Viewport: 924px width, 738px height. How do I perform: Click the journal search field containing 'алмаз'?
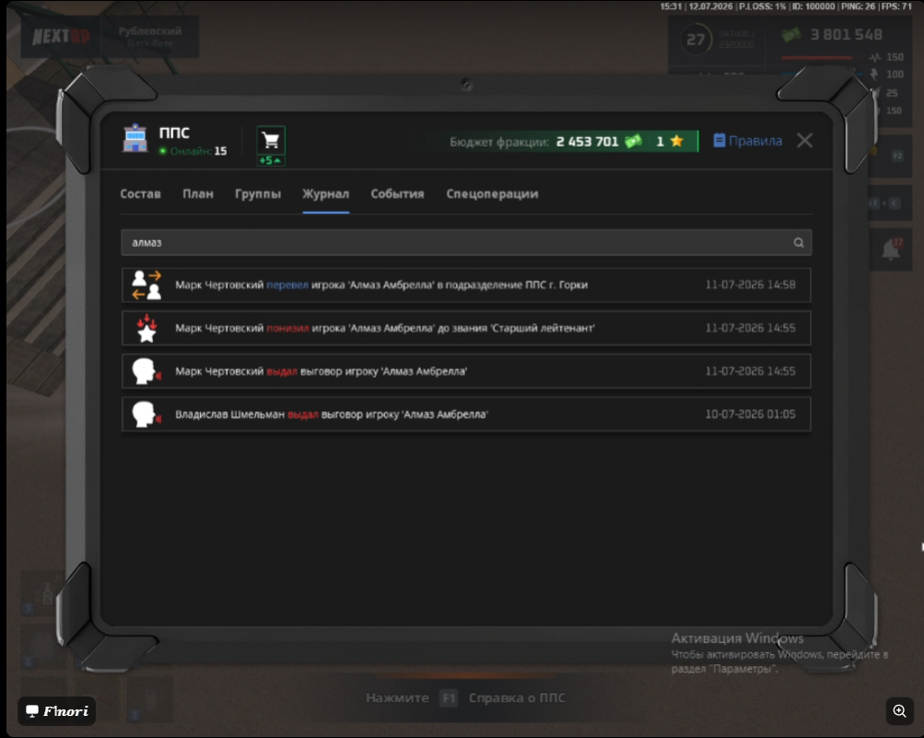[466, 242]
